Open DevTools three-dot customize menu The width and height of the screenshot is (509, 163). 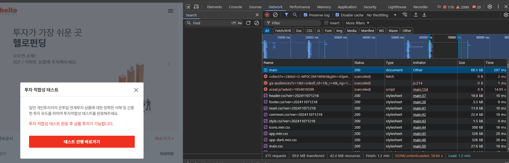pos(498,7)
